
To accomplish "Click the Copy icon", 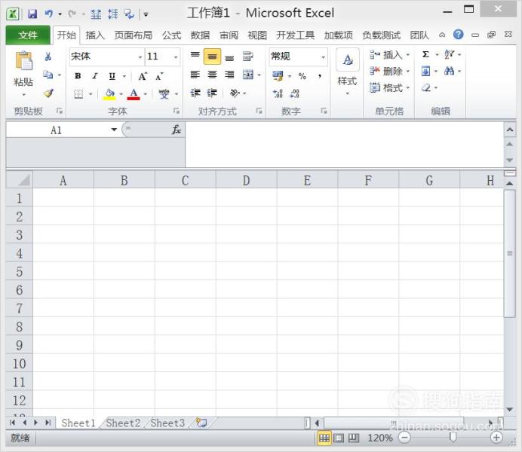I will click(x=48, y=75).
